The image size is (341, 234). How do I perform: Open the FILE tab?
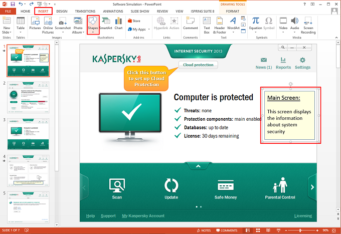(x=8, y=12)
